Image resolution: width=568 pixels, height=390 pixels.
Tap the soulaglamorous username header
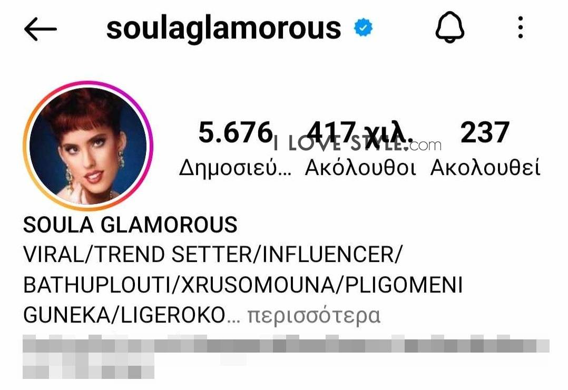223,28
